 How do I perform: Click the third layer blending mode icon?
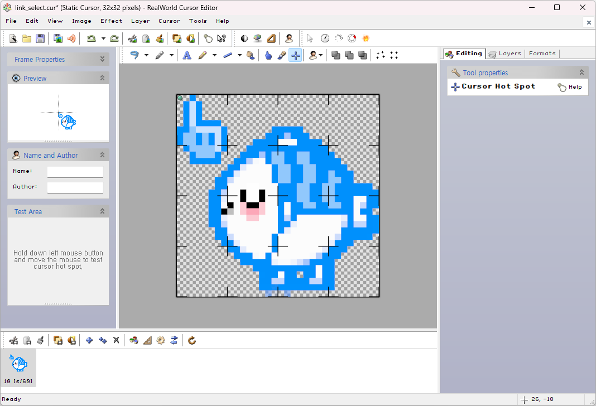tap(363, 55)
